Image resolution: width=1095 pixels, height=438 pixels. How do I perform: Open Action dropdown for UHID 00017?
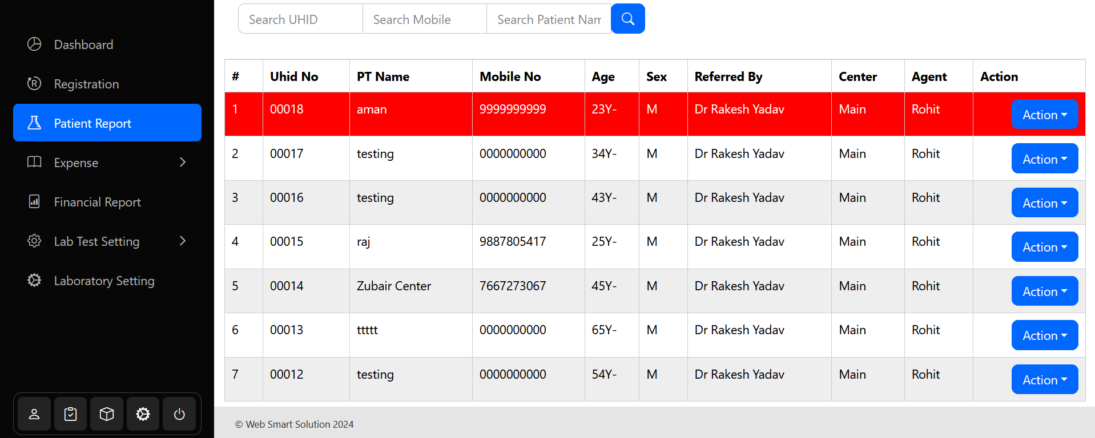click(x=1045, y=159)
